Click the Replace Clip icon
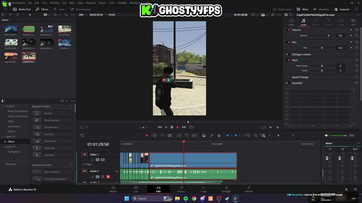The width and height of the screenshot is (362, 203). pyautogui.click(x=194, y=136)
